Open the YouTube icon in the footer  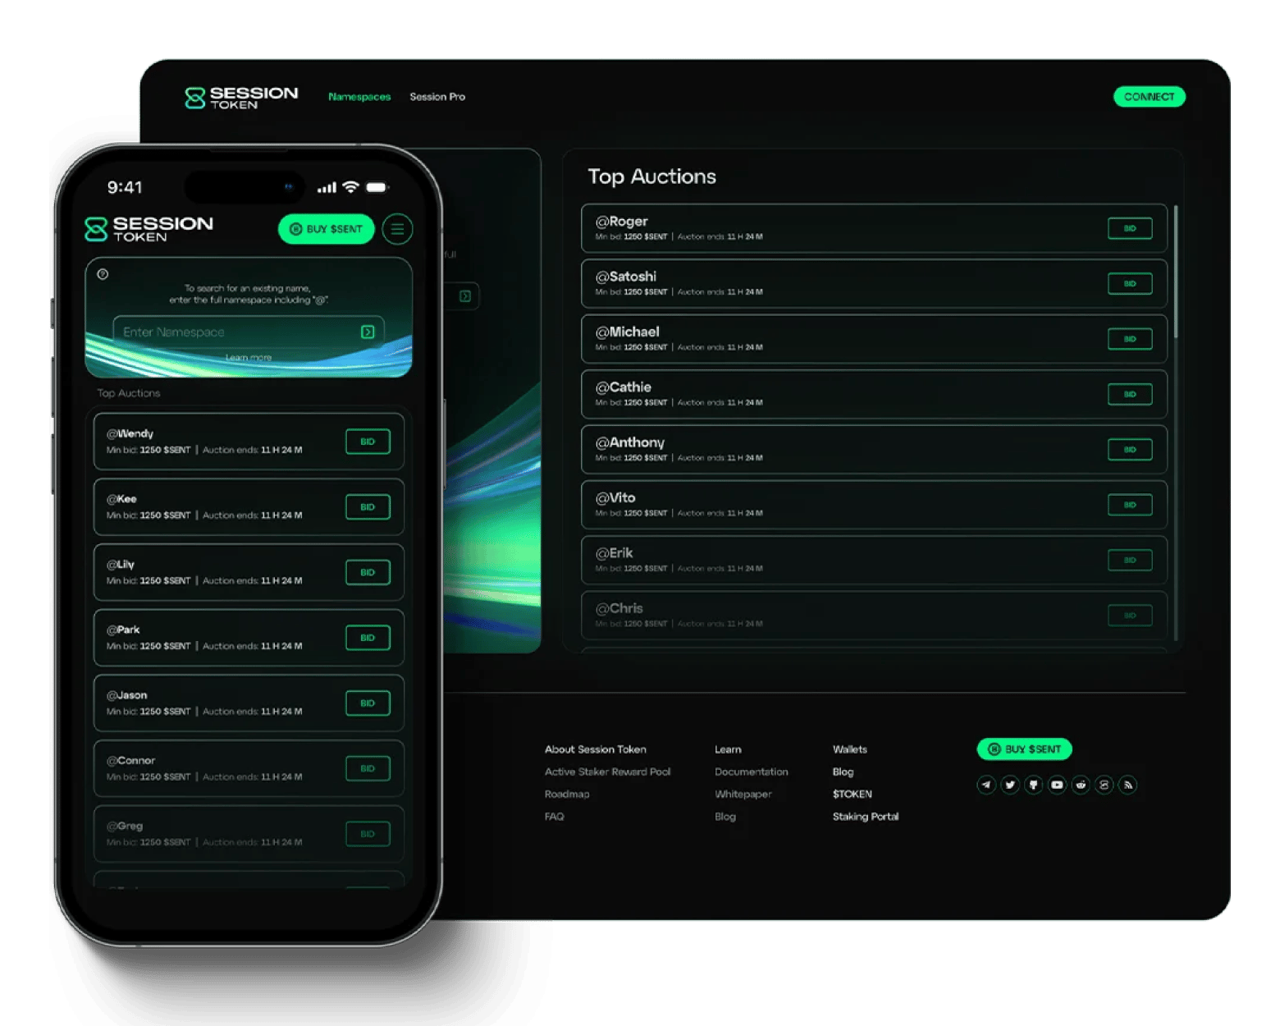click(1057, 785)
